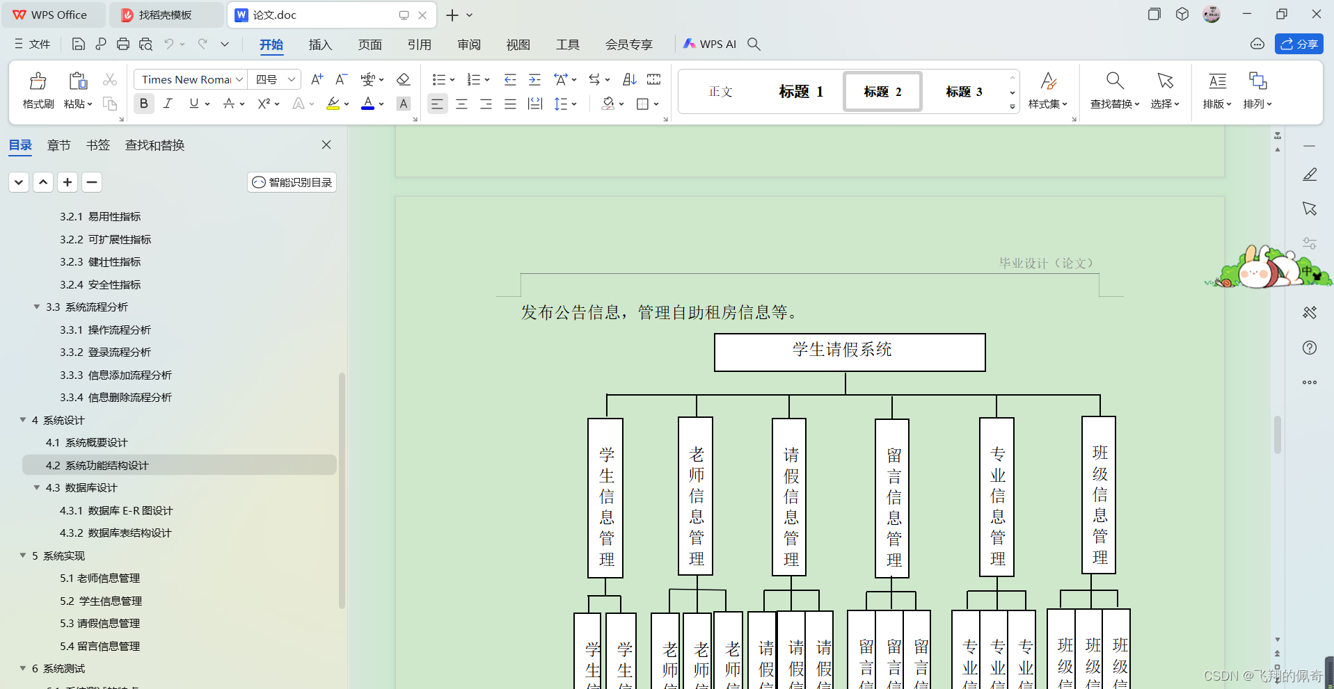1334x689 pixels.
Task: Click the paragraph shading fill color button
Action: click(x=608, y=104)
